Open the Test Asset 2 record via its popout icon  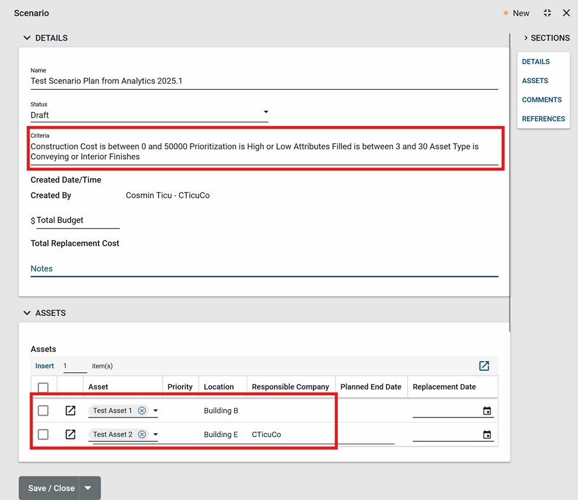[x=71, y=434]
